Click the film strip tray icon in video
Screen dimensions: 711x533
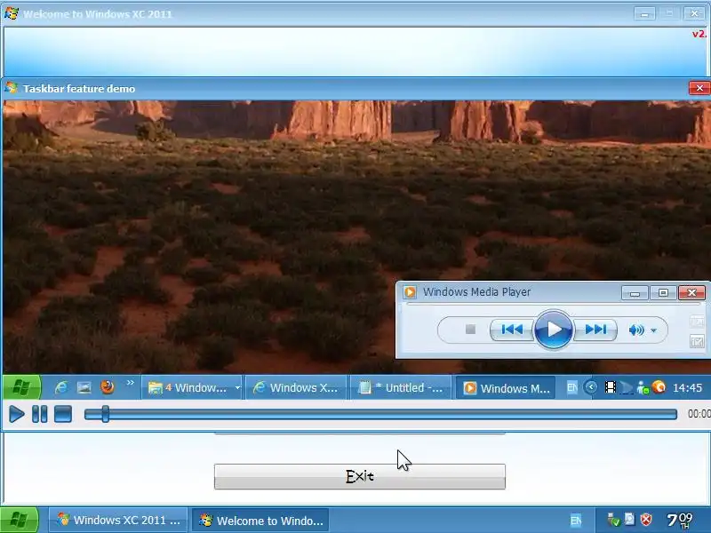pos(611,387)
